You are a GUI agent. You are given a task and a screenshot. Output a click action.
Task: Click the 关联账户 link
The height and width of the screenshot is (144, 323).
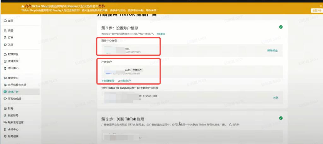coord(125,81)
